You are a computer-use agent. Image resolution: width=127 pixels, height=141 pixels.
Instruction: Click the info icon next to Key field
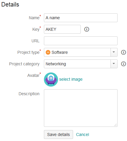point(87,29)
